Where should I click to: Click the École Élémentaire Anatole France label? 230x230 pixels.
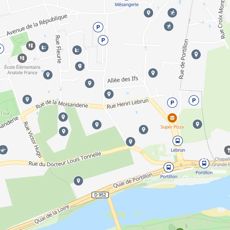(x=22, y=70)
